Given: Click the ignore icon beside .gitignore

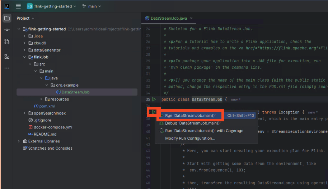Looking at the screenshot, I should click(x=31, y=120).
